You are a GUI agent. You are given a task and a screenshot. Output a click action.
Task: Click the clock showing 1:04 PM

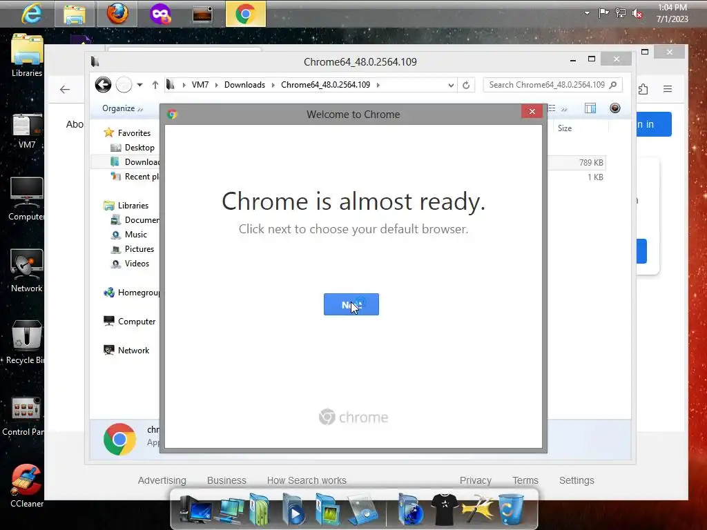tap(672, 13)
